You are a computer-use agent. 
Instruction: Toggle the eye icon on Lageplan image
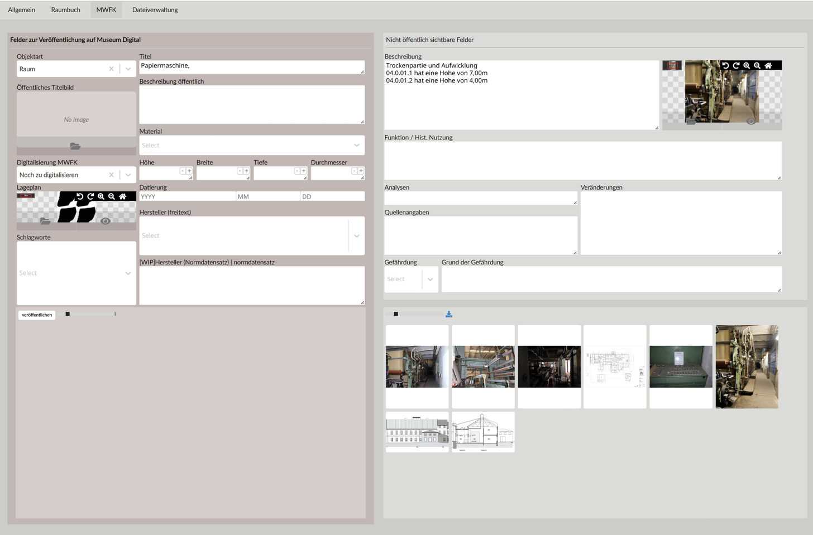click(x=105, y=221)
